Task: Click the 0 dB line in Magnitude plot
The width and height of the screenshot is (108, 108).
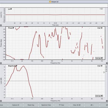Action: [x=55, y=81]
